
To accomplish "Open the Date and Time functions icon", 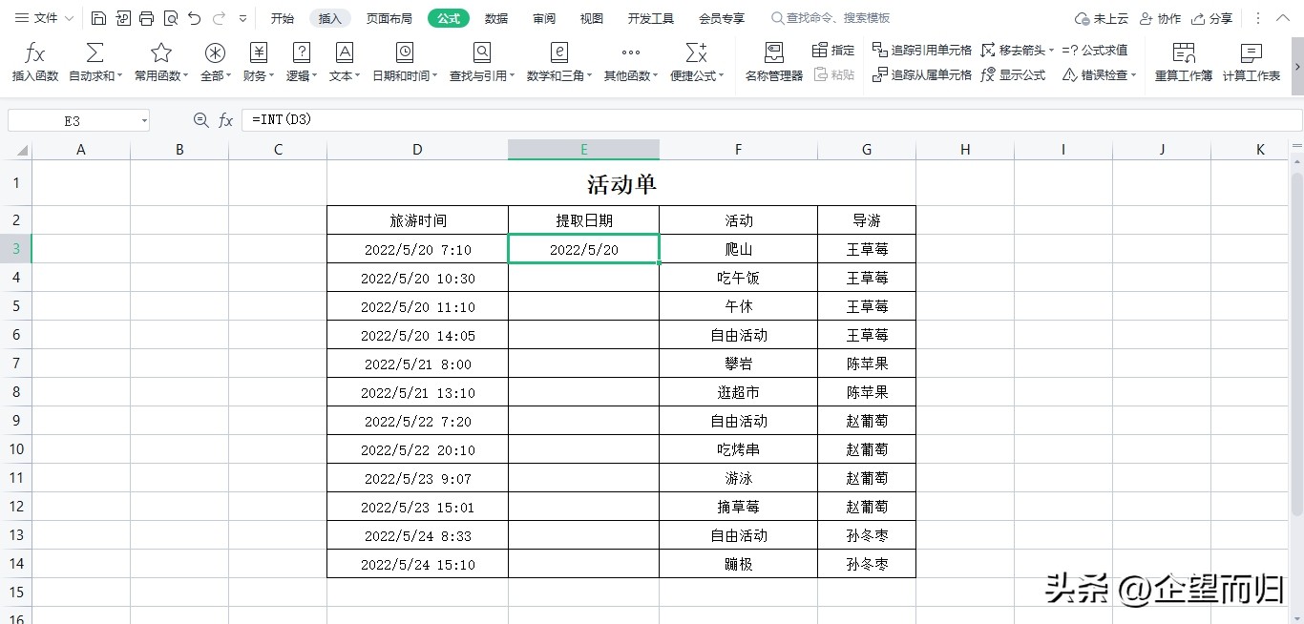I will (x=405, y=53).
